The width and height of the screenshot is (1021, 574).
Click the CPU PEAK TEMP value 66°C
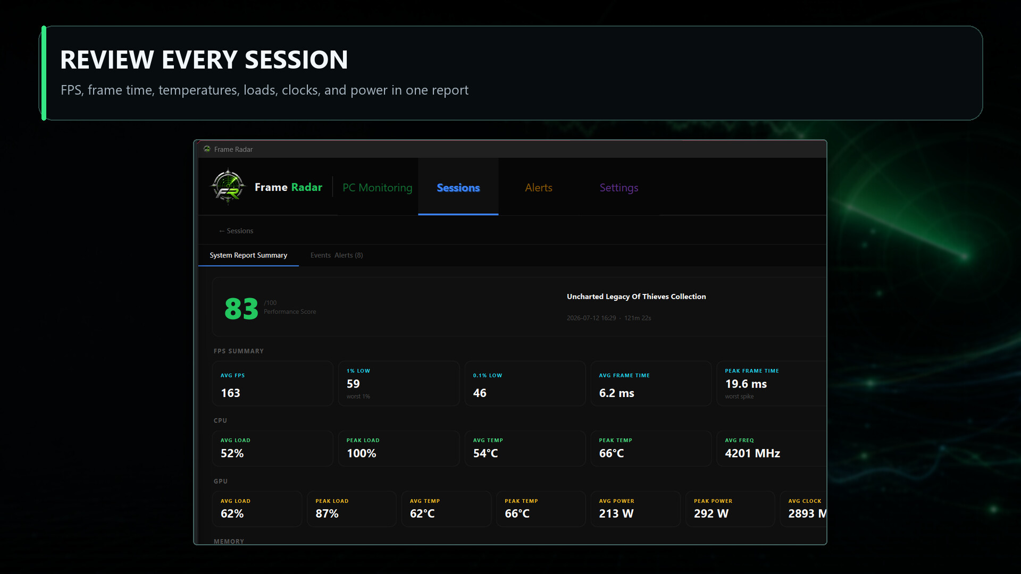tap(612, 453)
